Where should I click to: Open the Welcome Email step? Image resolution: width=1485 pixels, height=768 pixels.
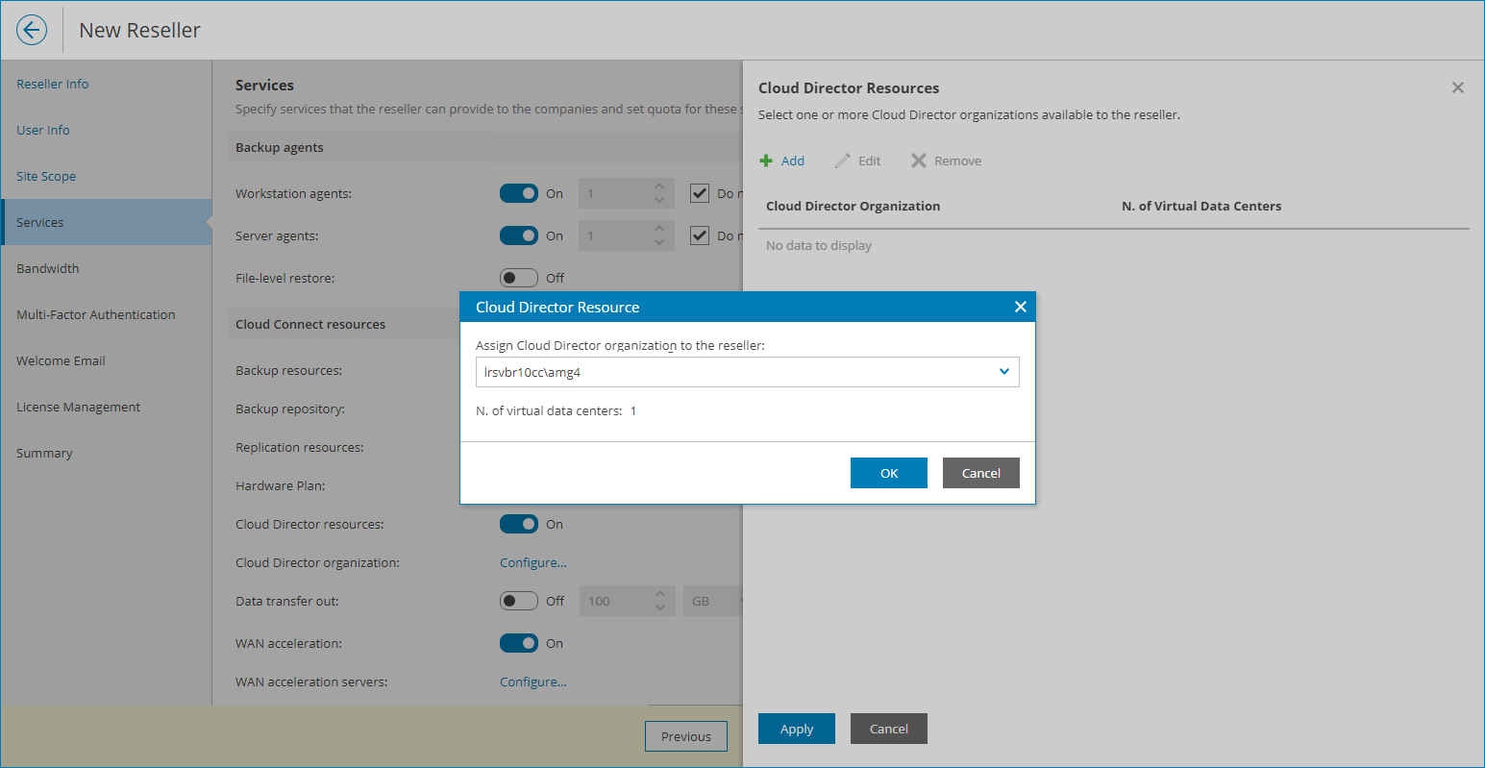point(61,360)
